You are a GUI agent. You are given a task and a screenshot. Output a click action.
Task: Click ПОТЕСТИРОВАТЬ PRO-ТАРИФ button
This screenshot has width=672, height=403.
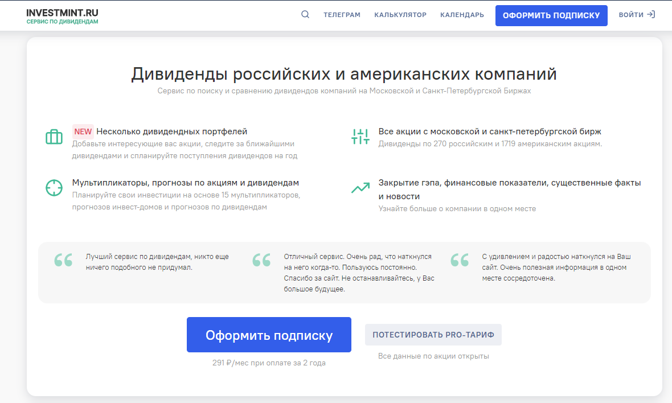pyautogui.click(x=433, y=335)
